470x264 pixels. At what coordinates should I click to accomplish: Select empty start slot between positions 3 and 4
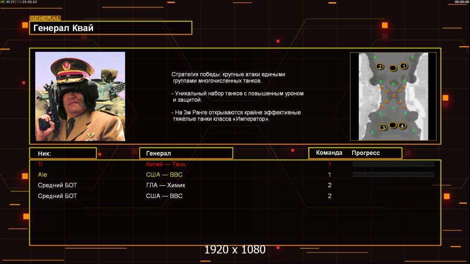click(393, 125)
